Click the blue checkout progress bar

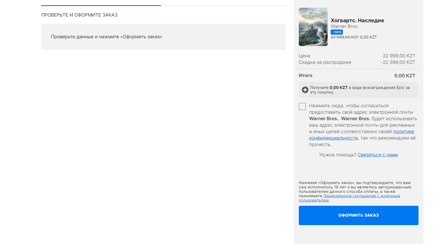click(x=101, y=5)
